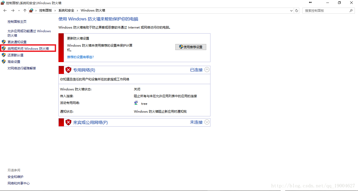Open 对网络进行疑难解答 link
Viewport: 358px width, 191px height.
tap(22, 68)
